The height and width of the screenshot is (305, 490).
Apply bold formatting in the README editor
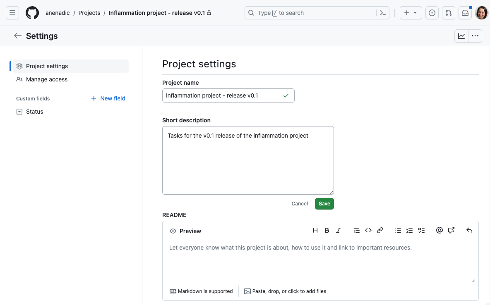pyautogui.click(x=327, y=230)
